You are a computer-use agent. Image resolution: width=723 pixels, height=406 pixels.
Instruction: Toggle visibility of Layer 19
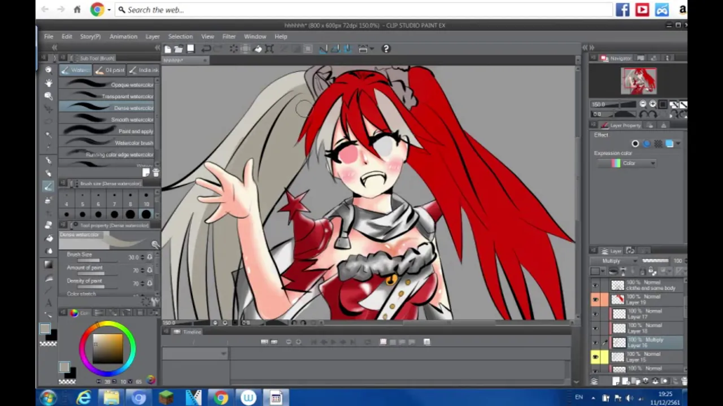click(x=595, y=299)
